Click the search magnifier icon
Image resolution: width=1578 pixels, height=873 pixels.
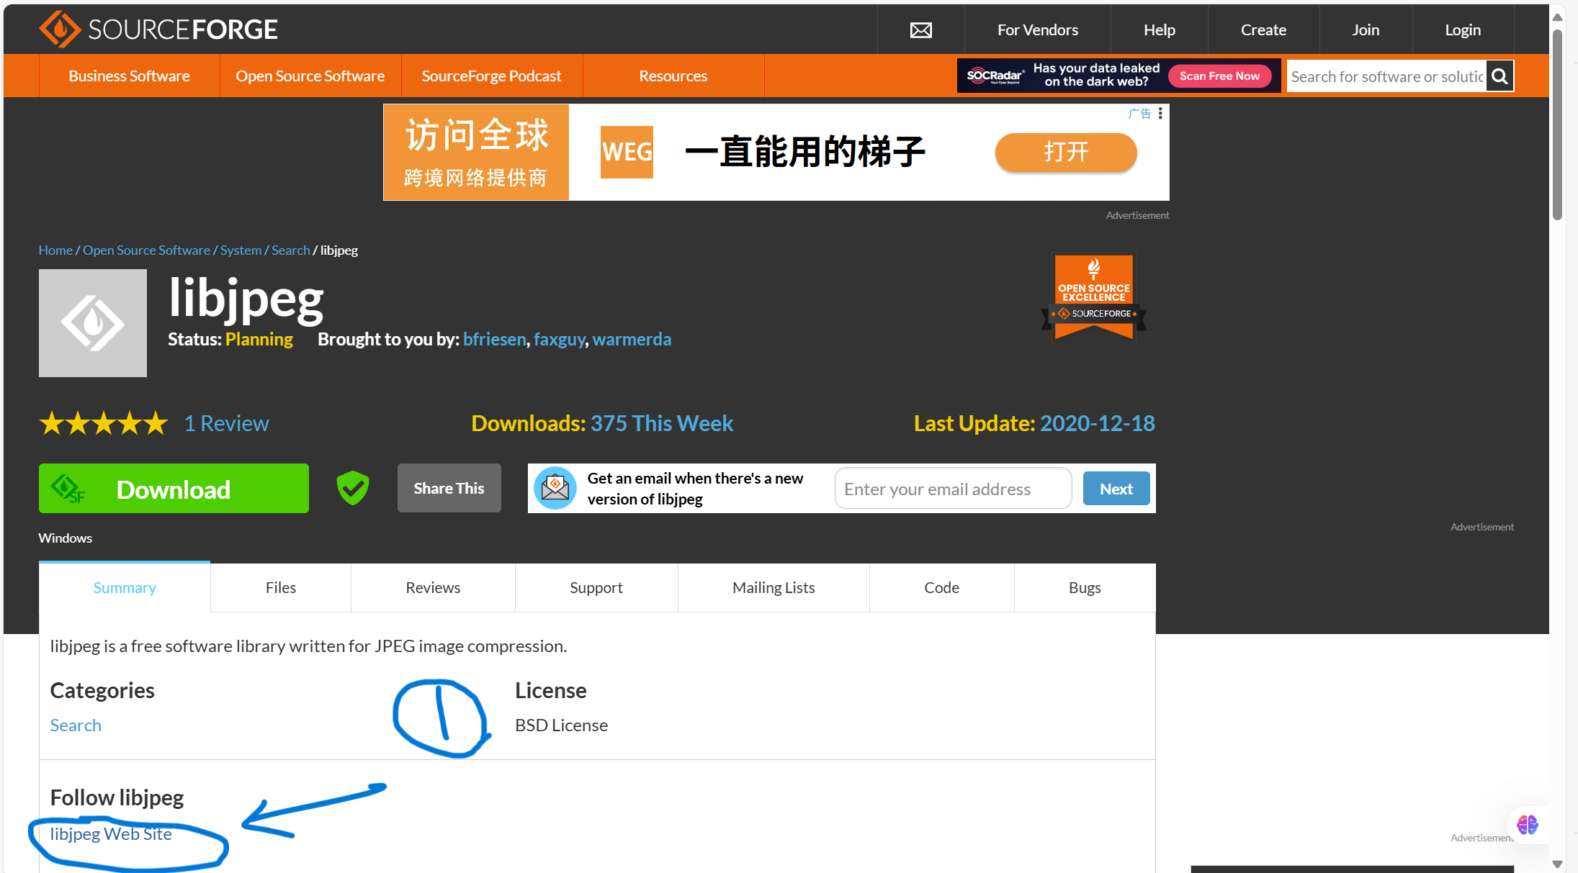(x=1499, y=76)
